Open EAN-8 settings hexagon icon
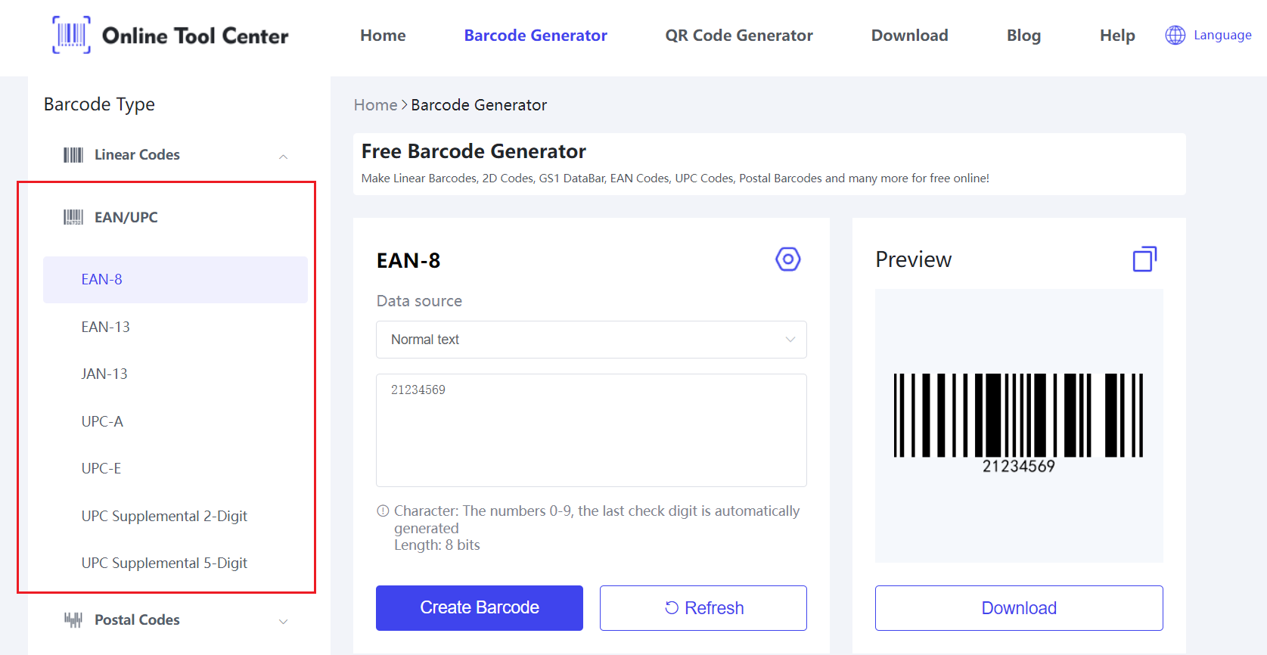Screen dimensions: 1267x655 pos(787,259)
